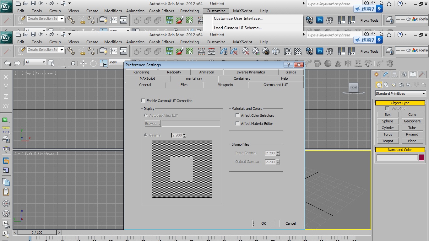Click the Redo arrow in the main toolbar
This screenshot has width=429, height=241.
(x=17, y=63)
